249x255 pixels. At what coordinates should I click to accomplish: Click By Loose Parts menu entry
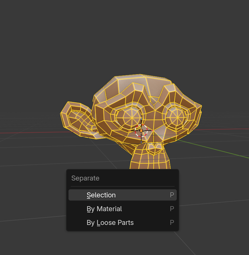point(110,222)
